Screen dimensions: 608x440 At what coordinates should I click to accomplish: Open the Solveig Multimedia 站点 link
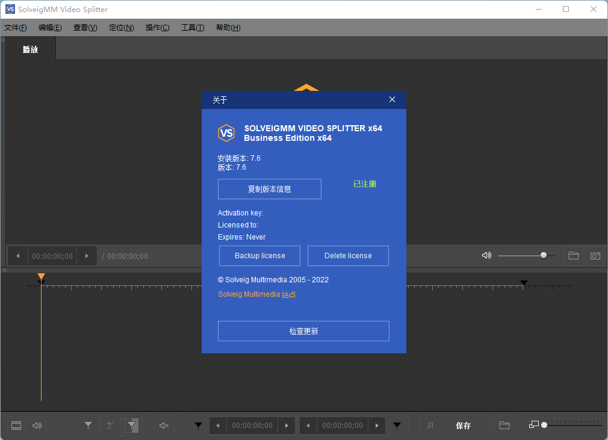(256, 294)
